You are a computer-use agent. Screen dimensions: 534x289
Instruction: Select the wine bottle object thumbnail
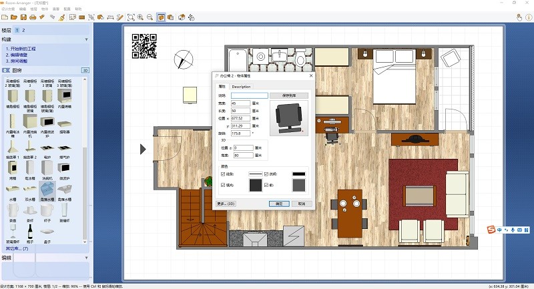pyautogui.click(x=29, y=229)
